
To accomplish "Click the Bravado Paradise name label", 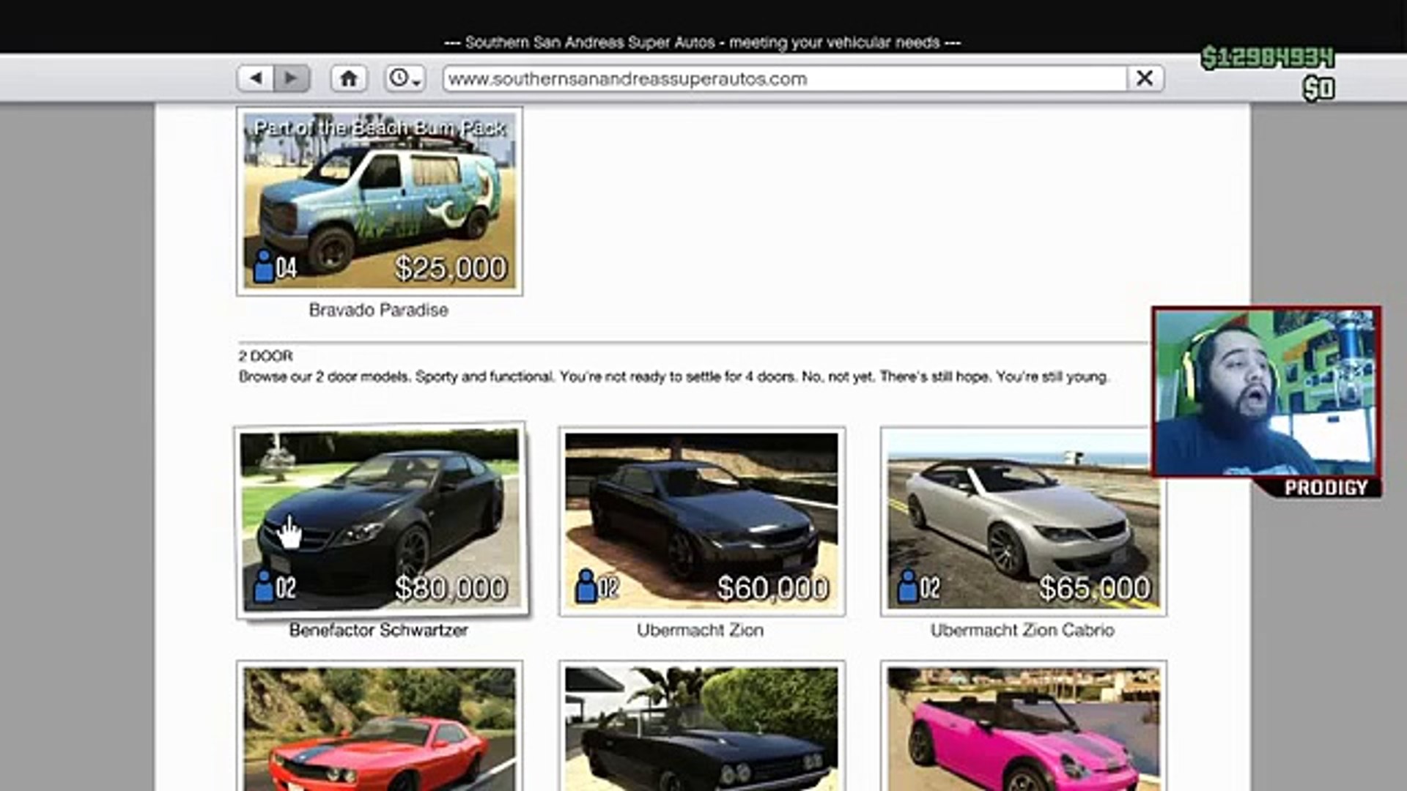I will [x=378, y=310].
